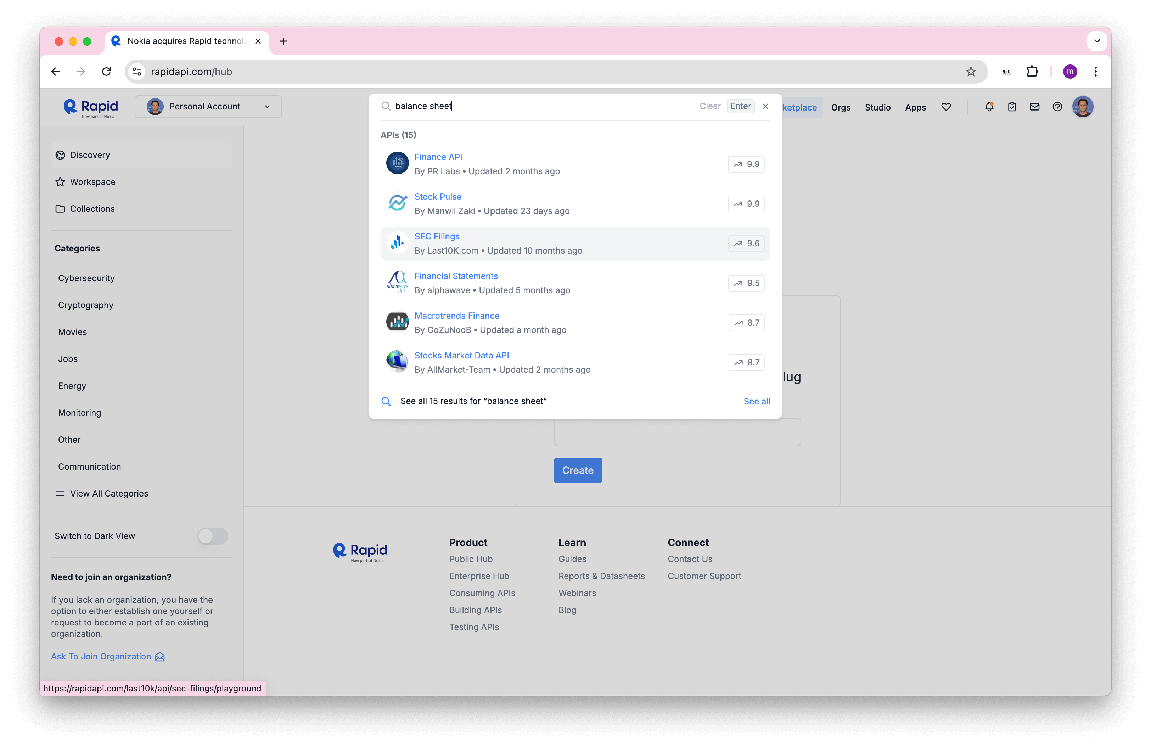Expand the Personal Account dropdown

point(208,106)
